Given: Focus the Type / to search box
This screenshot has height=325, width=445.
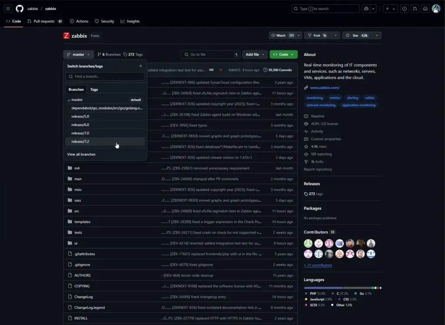Looking at the screenshot, I should (325, 9).
